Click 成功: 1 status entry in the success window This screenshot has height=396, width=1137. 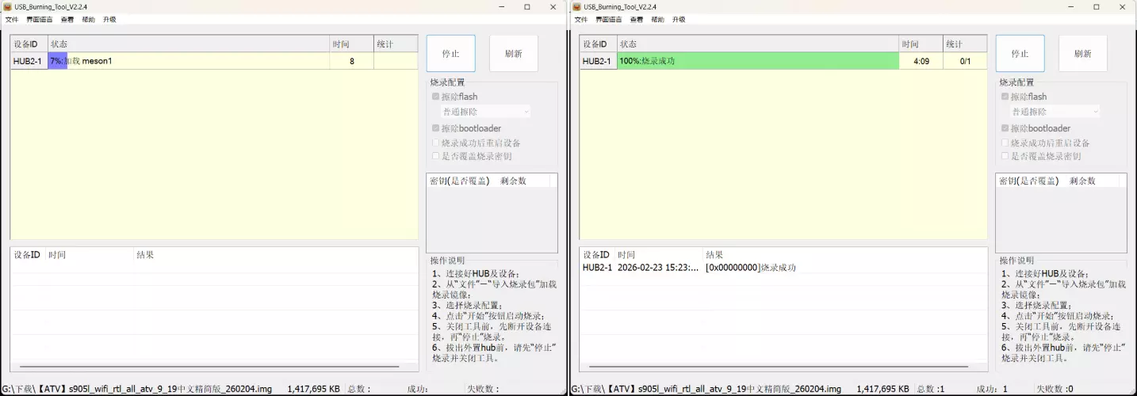[991, 389]
